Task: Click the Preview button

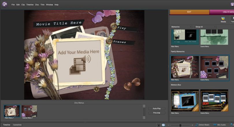Action: [157, 113]
